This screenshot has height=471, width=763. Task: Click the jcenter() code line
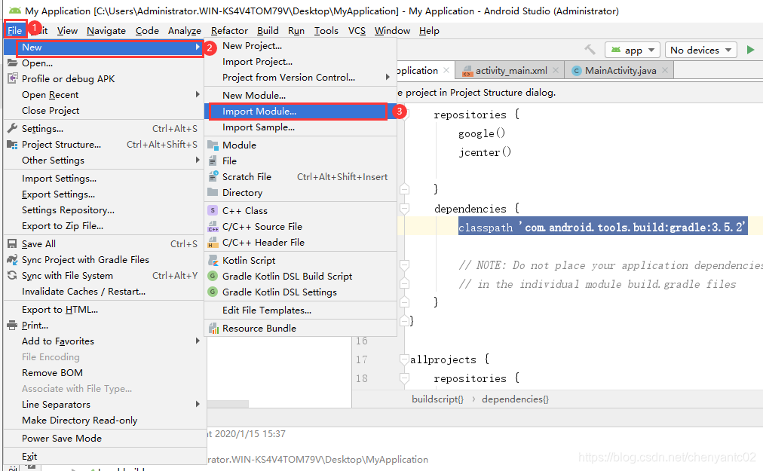485,152
